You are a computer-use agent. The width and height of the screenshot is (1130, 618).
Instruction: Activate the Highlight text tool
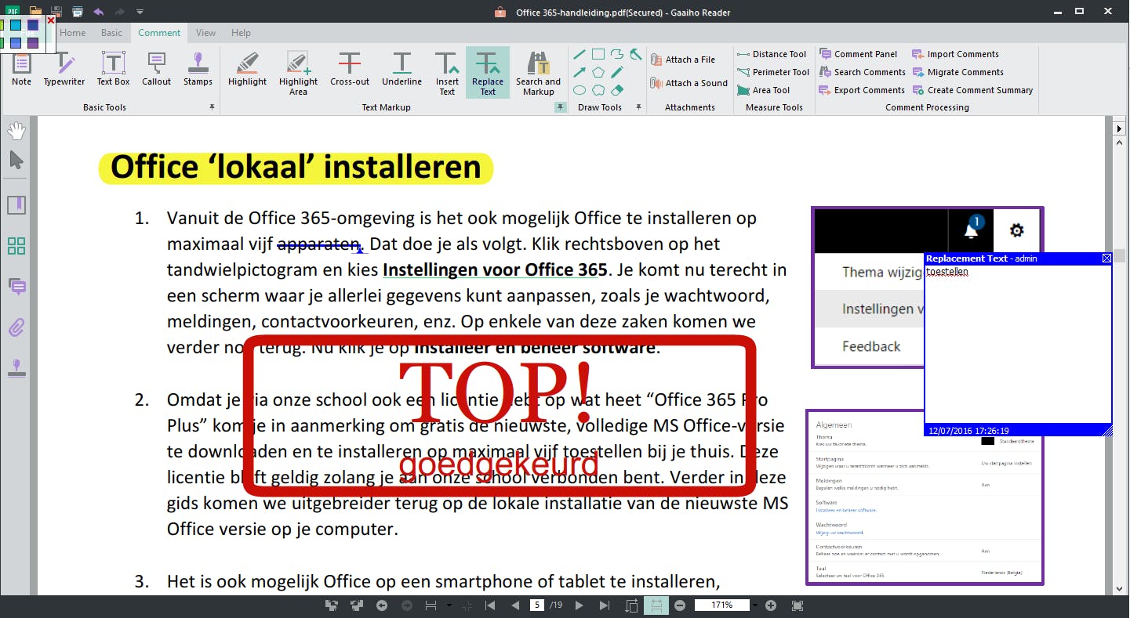(x=247, y=70)
